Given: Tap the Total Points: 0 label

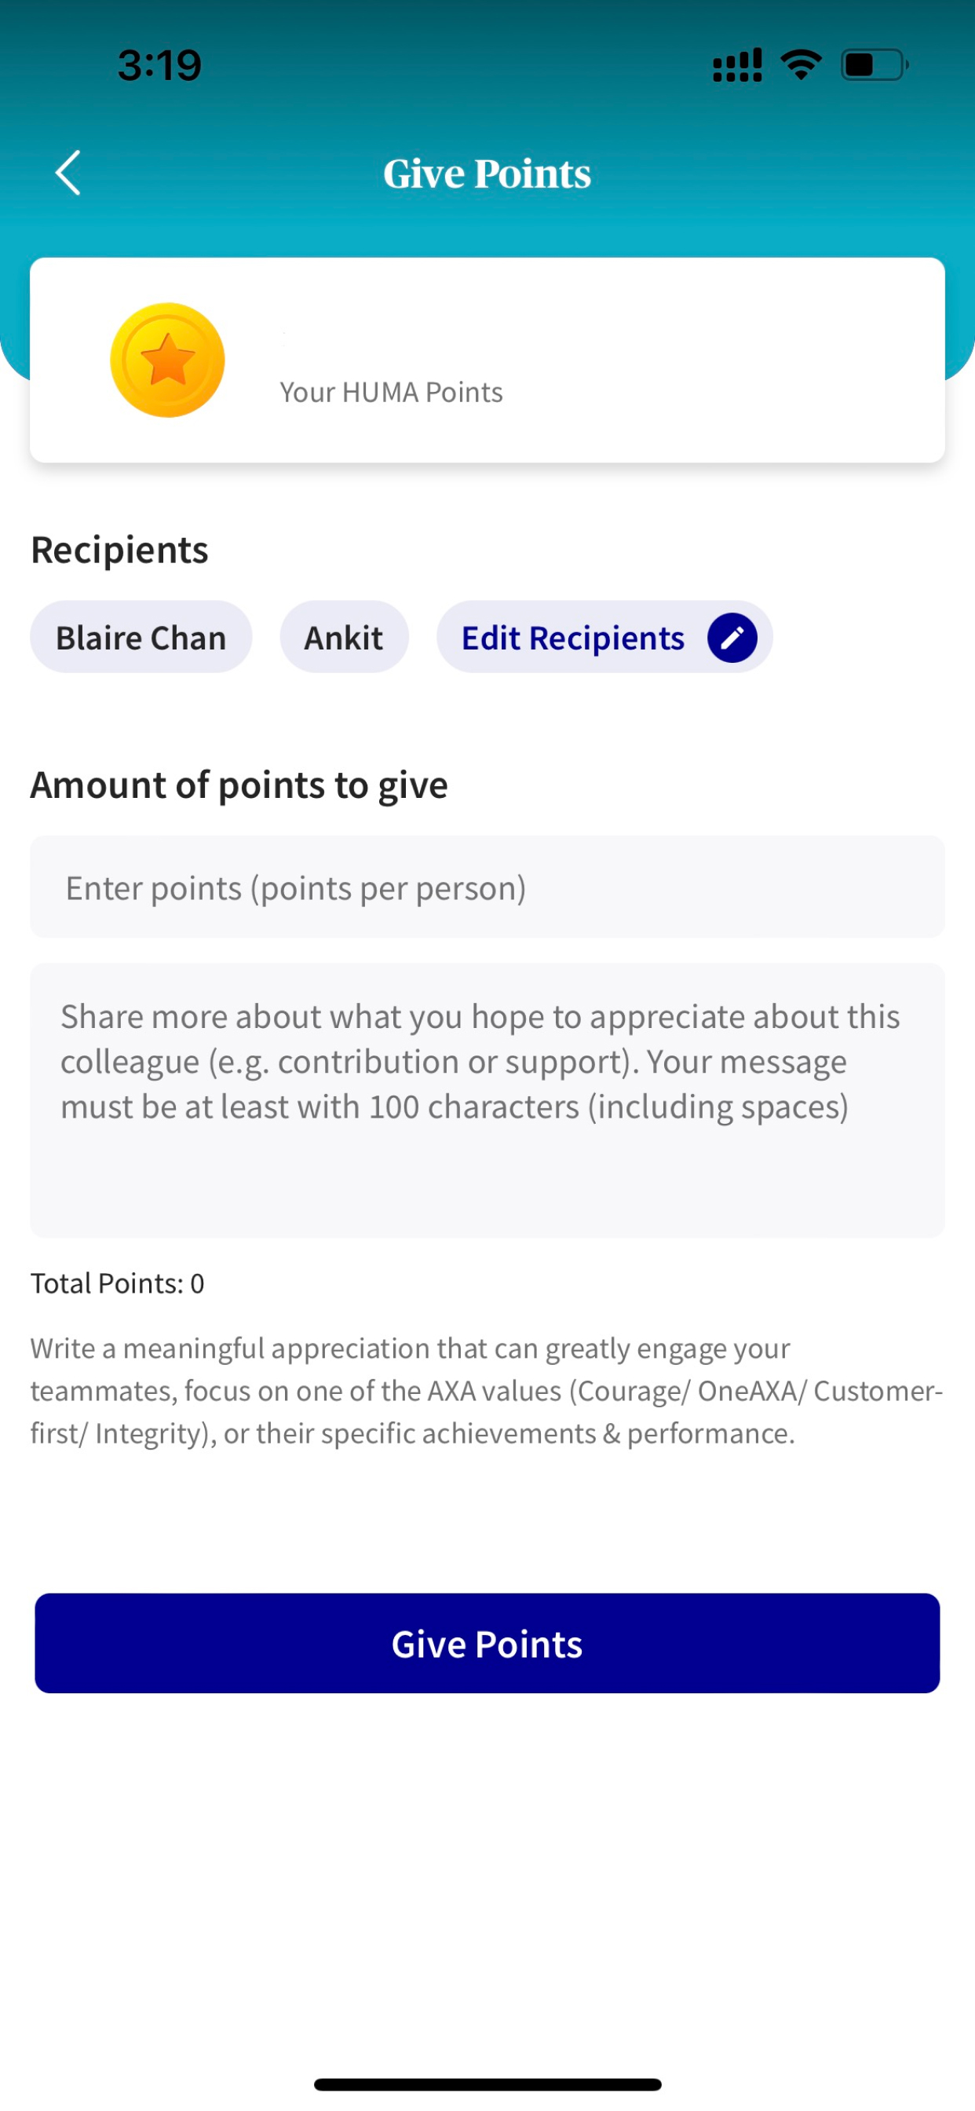Looking at the screenshot, I should 117,1283.
